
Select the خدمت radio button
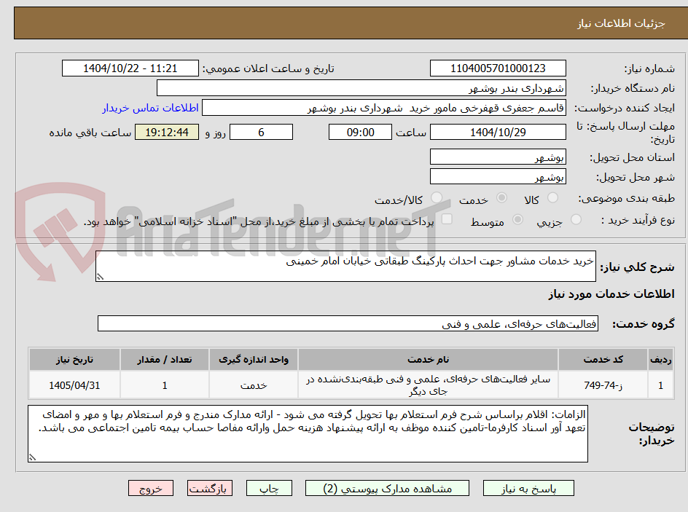501,197
